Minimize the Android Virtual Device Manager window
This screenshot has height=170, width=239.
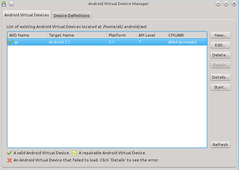218,4
